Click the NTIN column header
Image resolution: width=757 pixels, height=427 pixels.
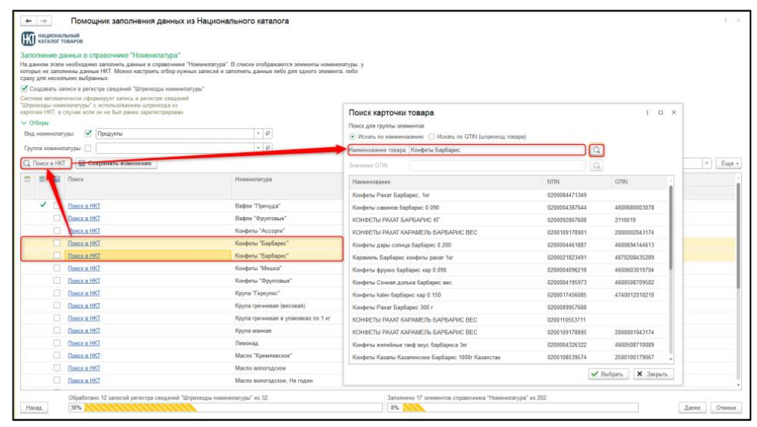[x=554, y=182]
